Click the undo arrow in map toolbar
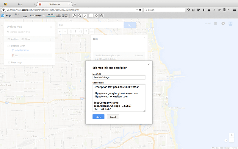Viewport: 238px width, 149px height. tap(60, 32)
